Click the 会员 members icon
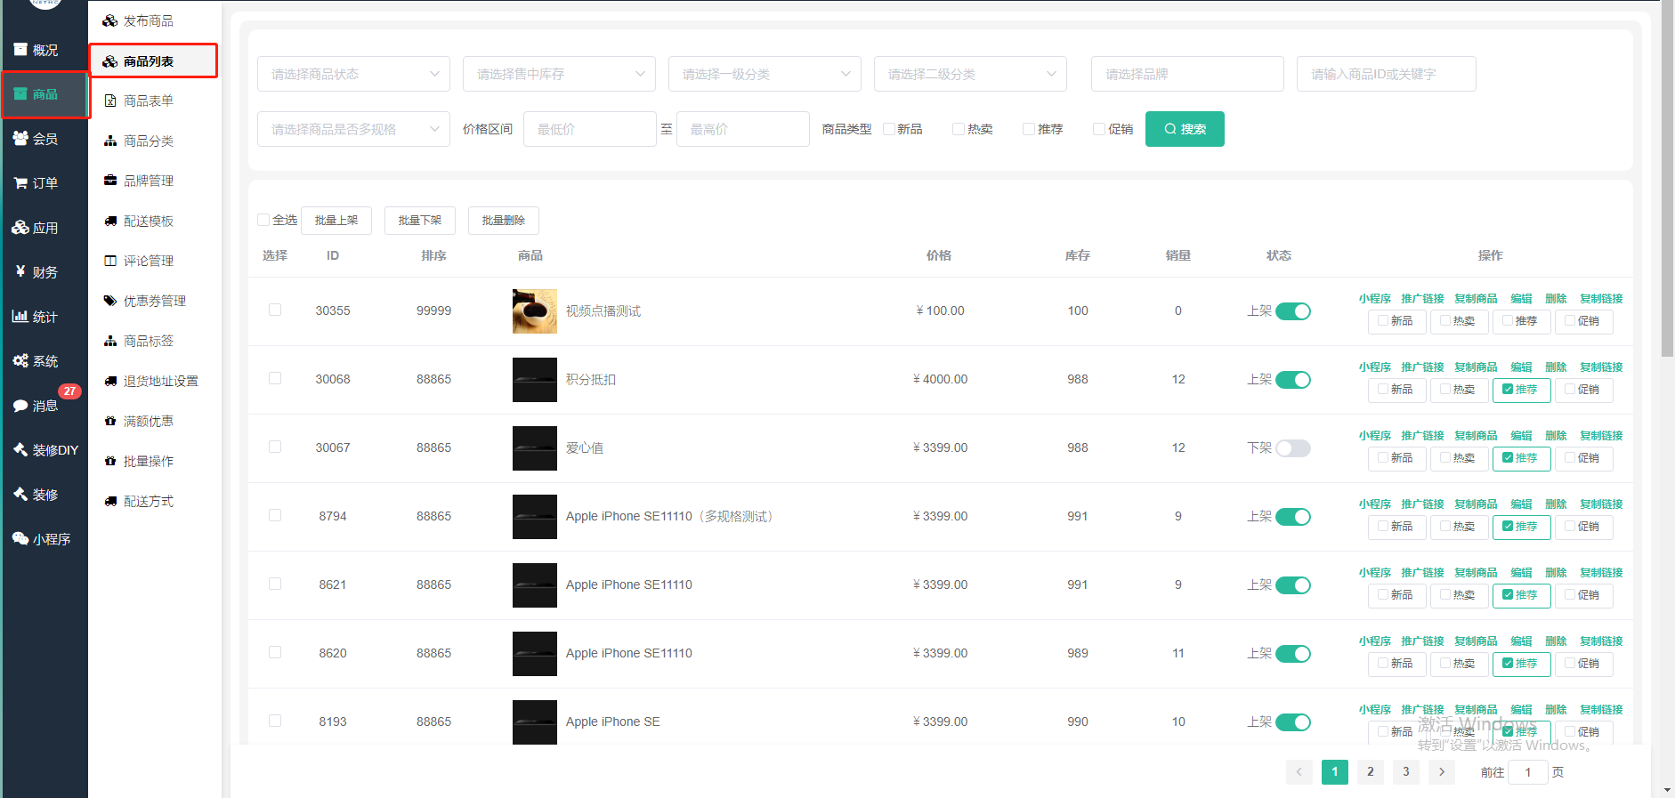This screenshot has height=798, width=1675. (20, 138)
